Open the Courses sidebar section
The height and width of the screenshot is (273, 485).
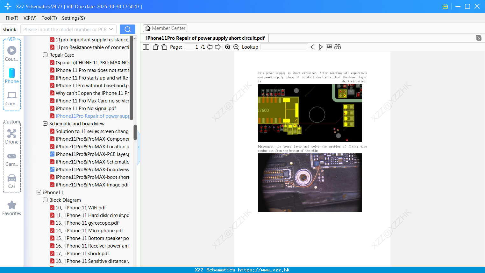[x=12, y=53]
